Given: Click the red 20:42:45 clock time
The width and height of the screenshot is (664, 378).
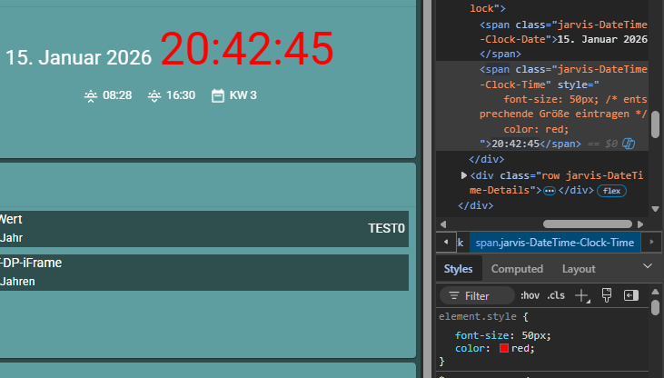Looking at the screenshot, I should click(247, 49).
